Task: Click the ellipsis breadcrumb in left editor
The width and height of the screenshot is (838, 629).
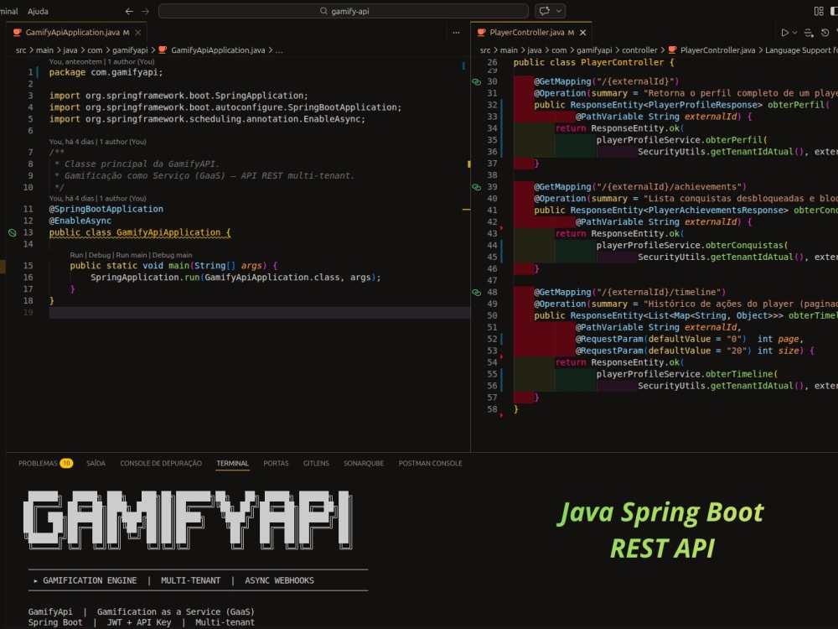Action: point(279,50)
